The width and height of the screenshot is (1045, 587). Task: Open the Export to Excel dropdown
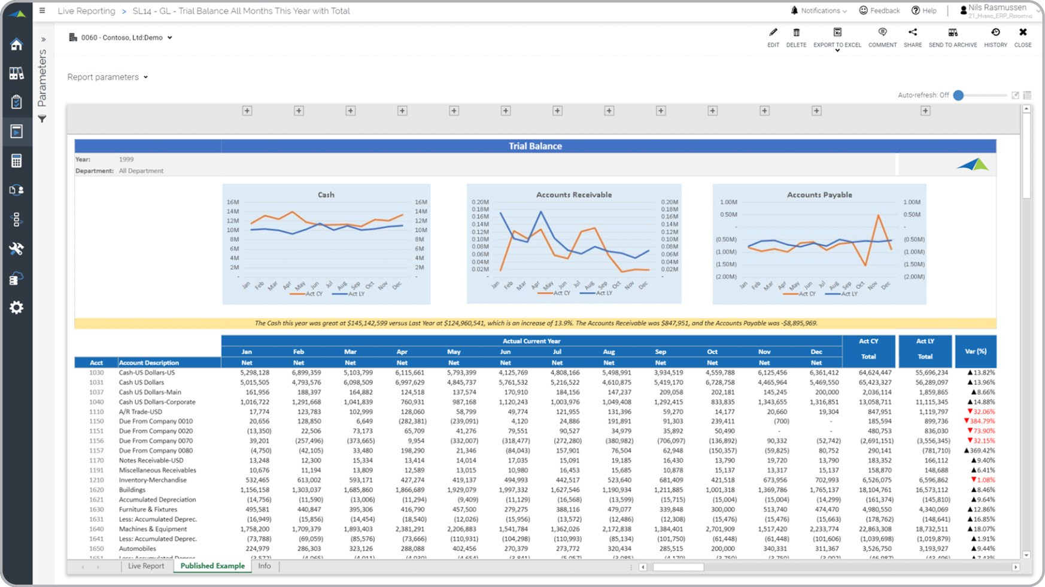click(837, 50)
